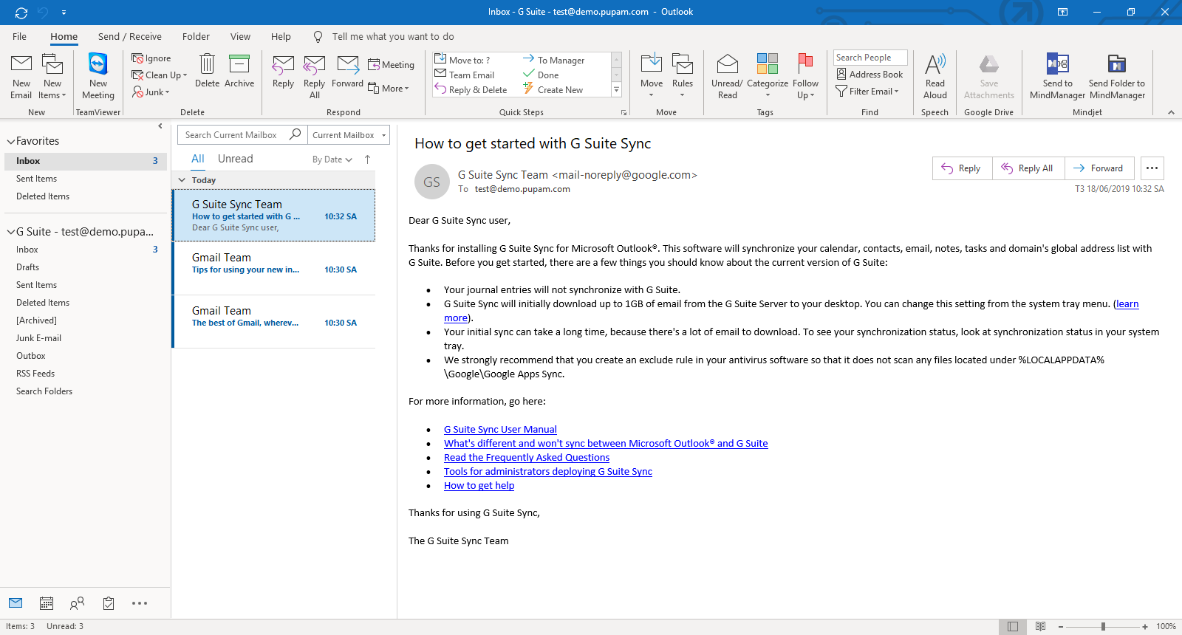The image size is (1182, 635).
Task: Open the More respond options dropdown
Action: [x=389, y=89]
